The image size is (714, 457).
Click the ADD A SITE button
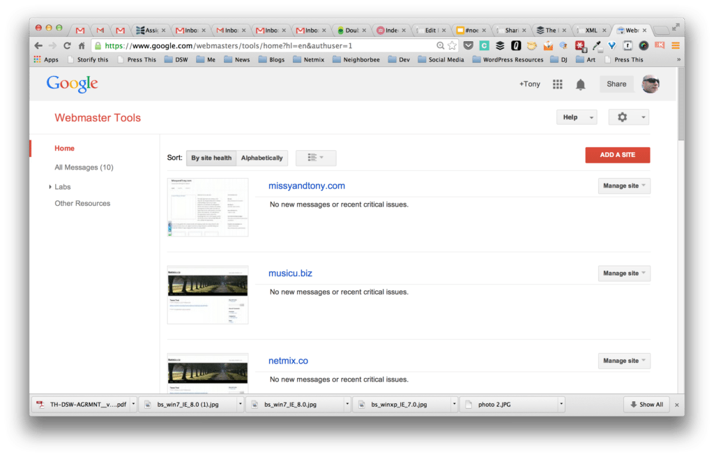617,155
